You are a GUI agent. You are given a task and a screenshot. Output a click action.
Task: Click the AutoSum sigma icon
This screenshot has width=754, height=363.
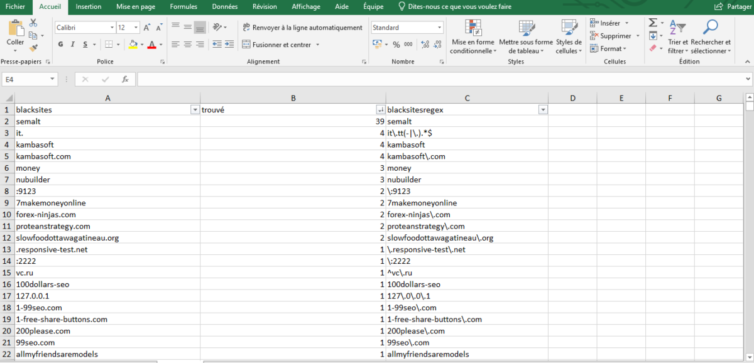click(x=653, y=23)
